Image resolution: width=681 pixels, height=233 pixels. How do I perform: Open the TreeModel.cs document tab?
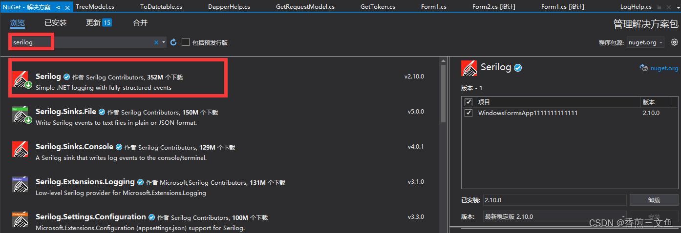point(94,7)
